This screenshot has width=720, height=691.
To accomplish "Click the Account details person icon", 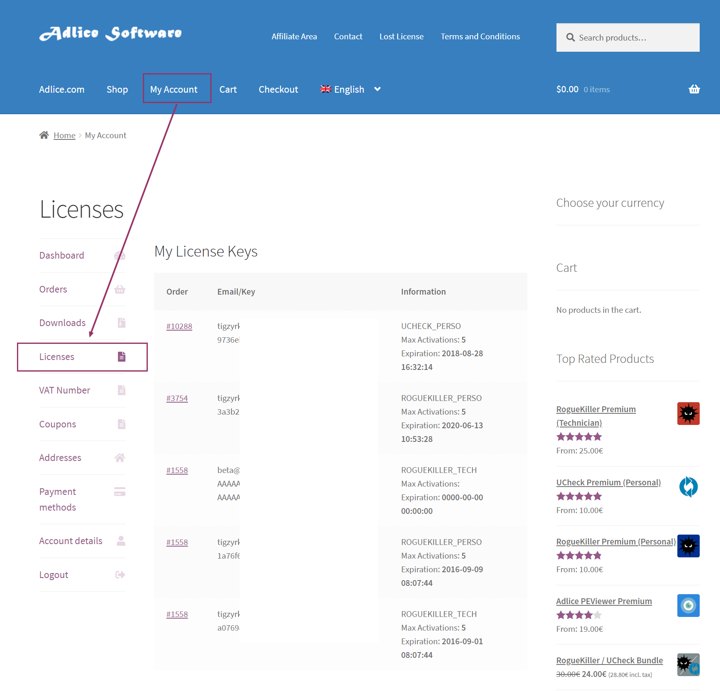I will (120, 541).
